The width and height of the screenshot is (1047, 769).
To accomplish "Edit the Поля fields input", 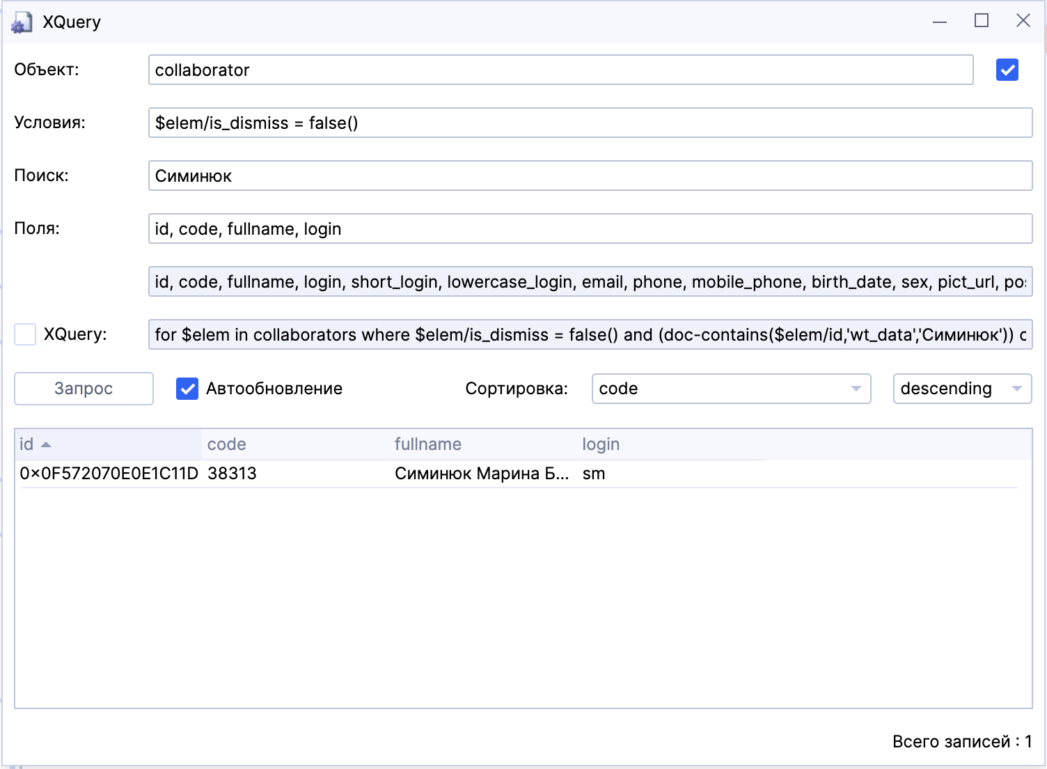I will point(590,228).
